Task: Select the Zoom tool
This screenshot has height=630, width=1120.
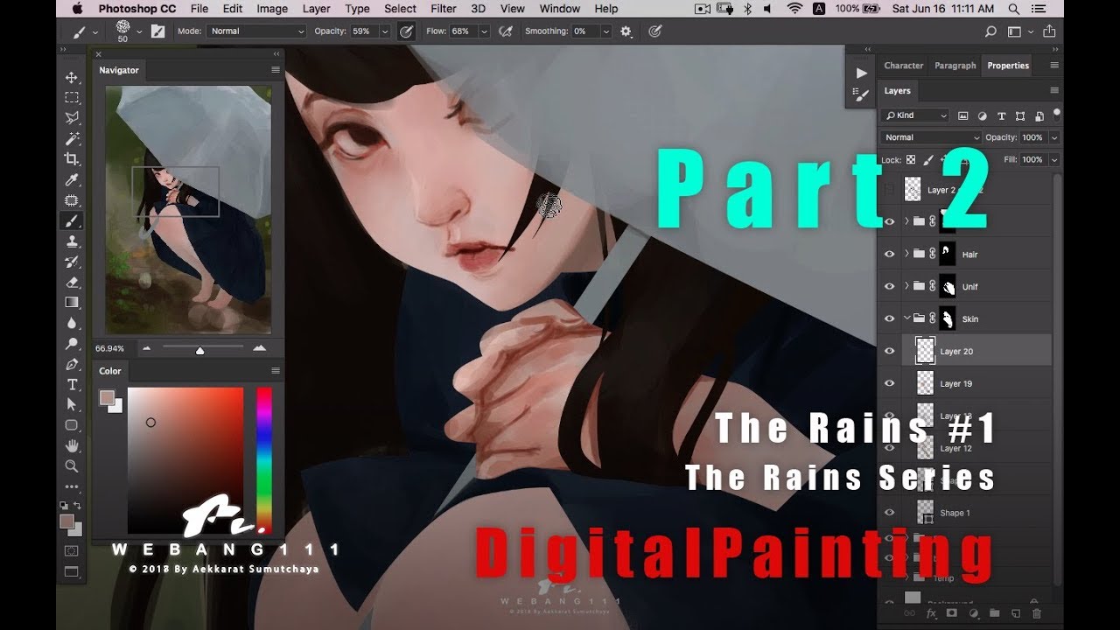Action: coord(72,466)
